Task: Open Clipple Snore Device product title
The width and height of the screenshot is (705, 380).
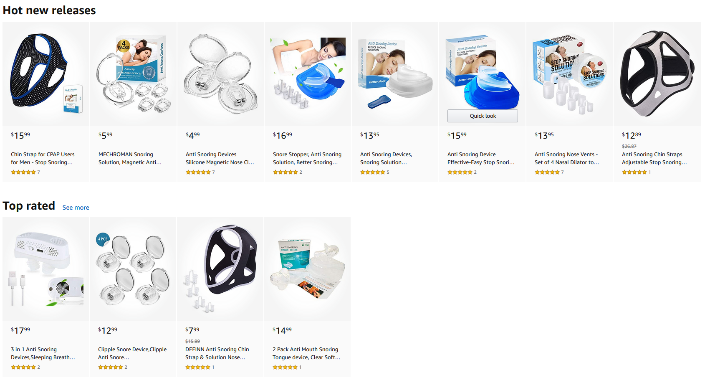Action: coord(132,353)
